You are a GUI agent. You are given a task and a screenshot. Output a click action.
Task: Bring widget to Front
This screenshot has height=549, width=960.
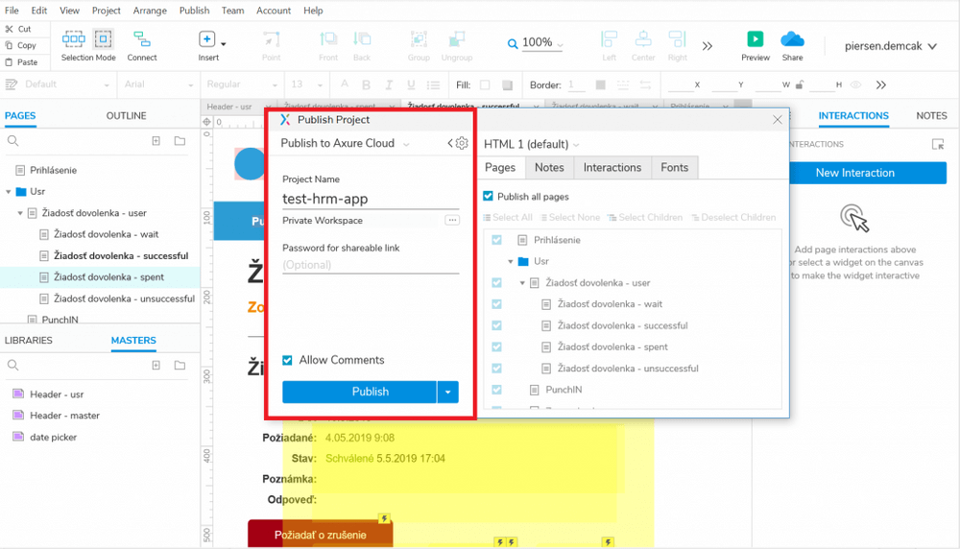click(x=328, y=45)
